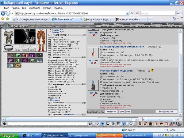Click the walking person icon in chat bar
The width and height of the screenshot is (184, 138).
(x=113, y=124)
